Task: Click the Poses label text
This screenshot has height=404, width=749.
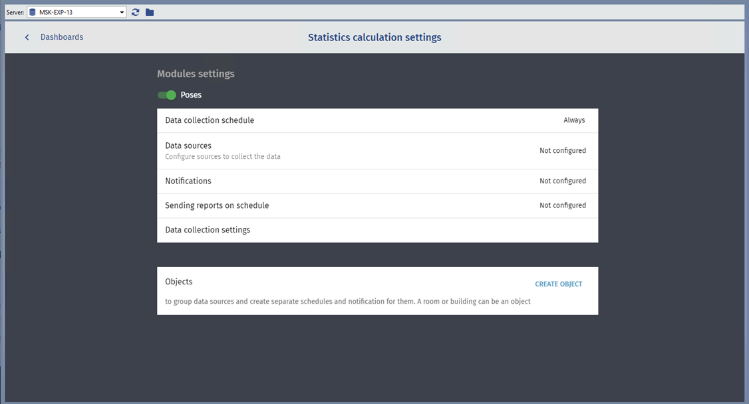Action: coord(191,95)
